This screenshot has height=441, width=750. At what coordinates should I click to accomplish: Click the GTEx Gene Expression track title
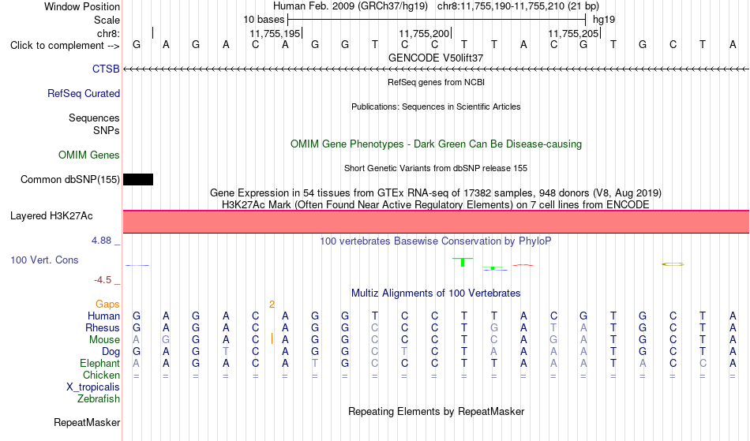[x=436, y=193]
